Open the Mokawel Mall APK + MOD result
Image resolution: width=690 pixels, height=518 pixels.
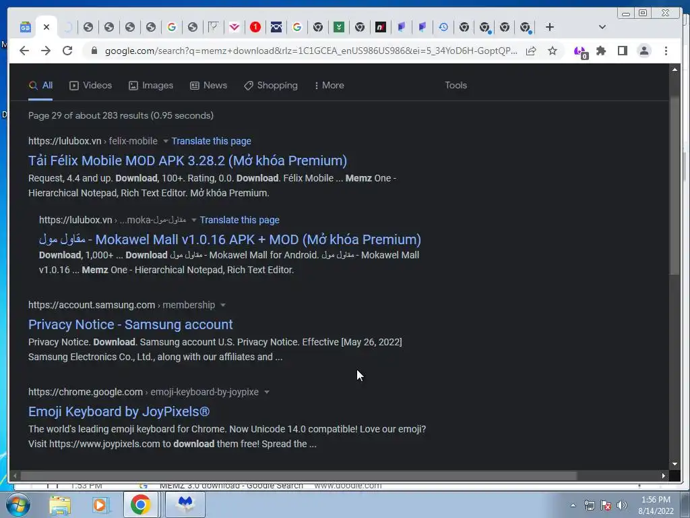pos(230,239)
